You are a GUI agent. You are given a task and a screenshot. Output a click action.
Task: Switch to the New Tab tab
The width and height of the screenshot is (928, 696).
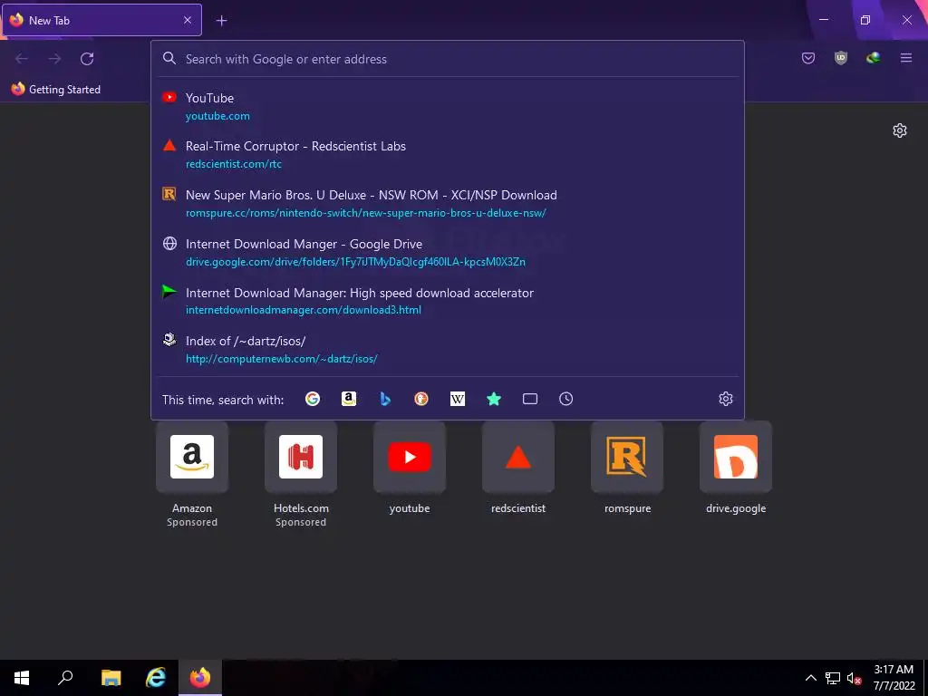click(101, 20)
